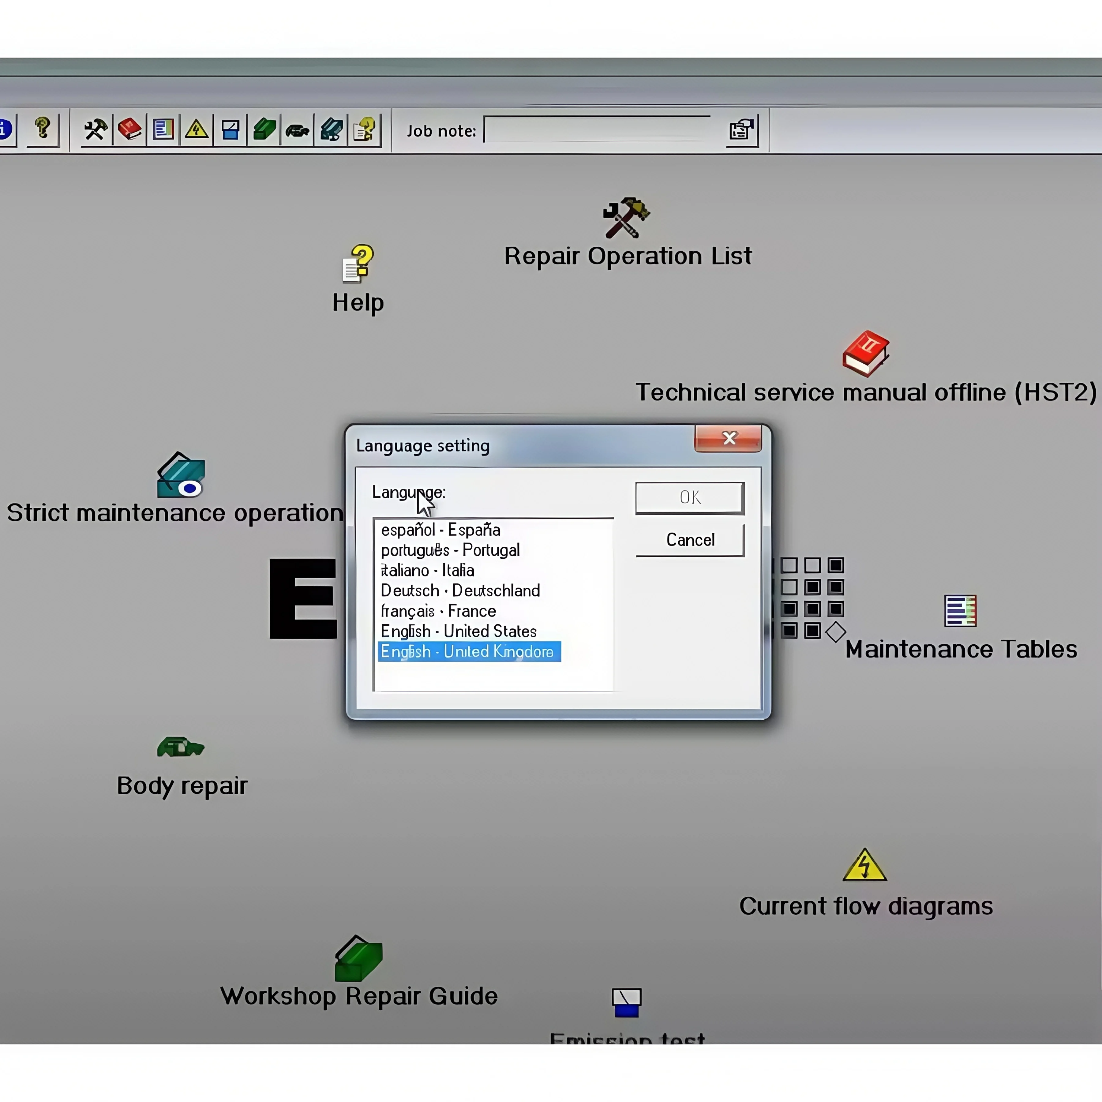Click the question mark toolbar icon
This screenshot has height=1102, width=1102.
coord(43,128)
